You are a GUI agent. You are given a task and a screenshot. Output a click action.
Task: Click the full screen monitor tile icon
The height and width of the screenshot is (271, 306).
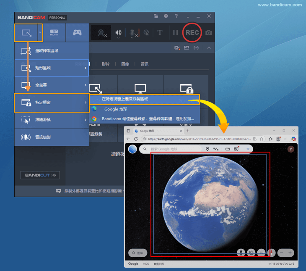(x=140, y=89)
